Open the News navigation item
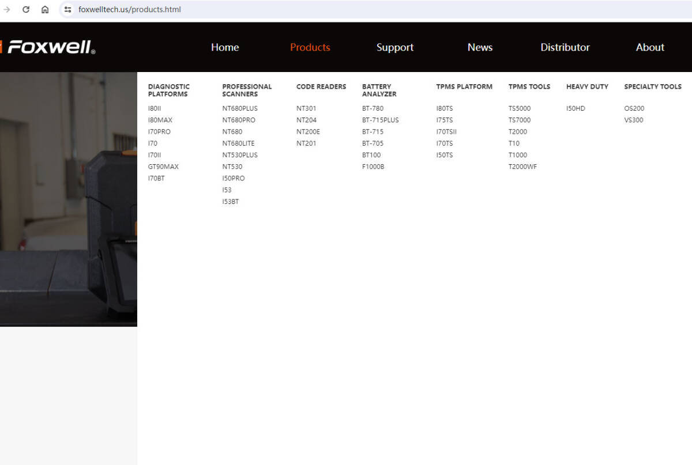Viewport: 692px width, 465px height. (480, 47)
